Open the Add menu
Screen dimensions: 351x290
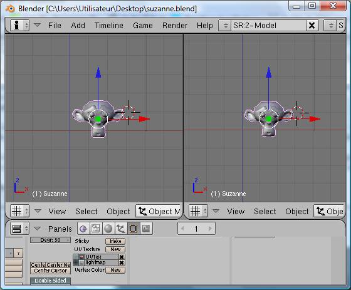point(78,25)
